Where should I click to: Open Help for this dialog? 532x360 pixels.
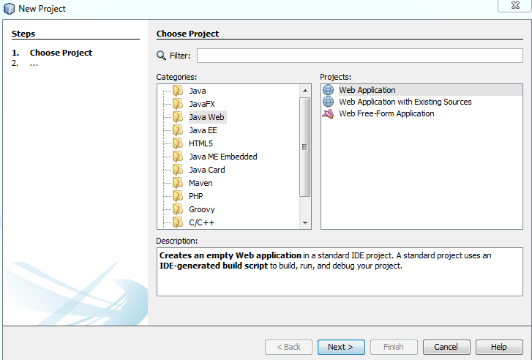click(x=498, y=347)
